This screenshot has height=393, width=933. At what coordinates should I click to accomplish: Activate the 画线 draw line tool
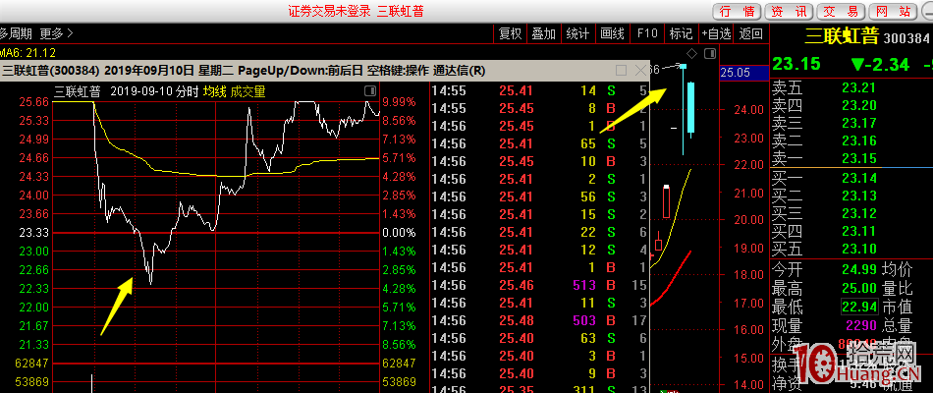click(613, 33)
